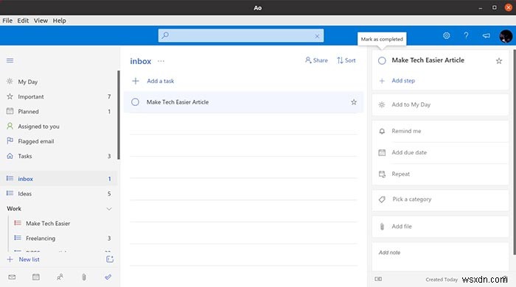Click Pick a category
This screenshot has height=287, width=516.
point(440,199)
